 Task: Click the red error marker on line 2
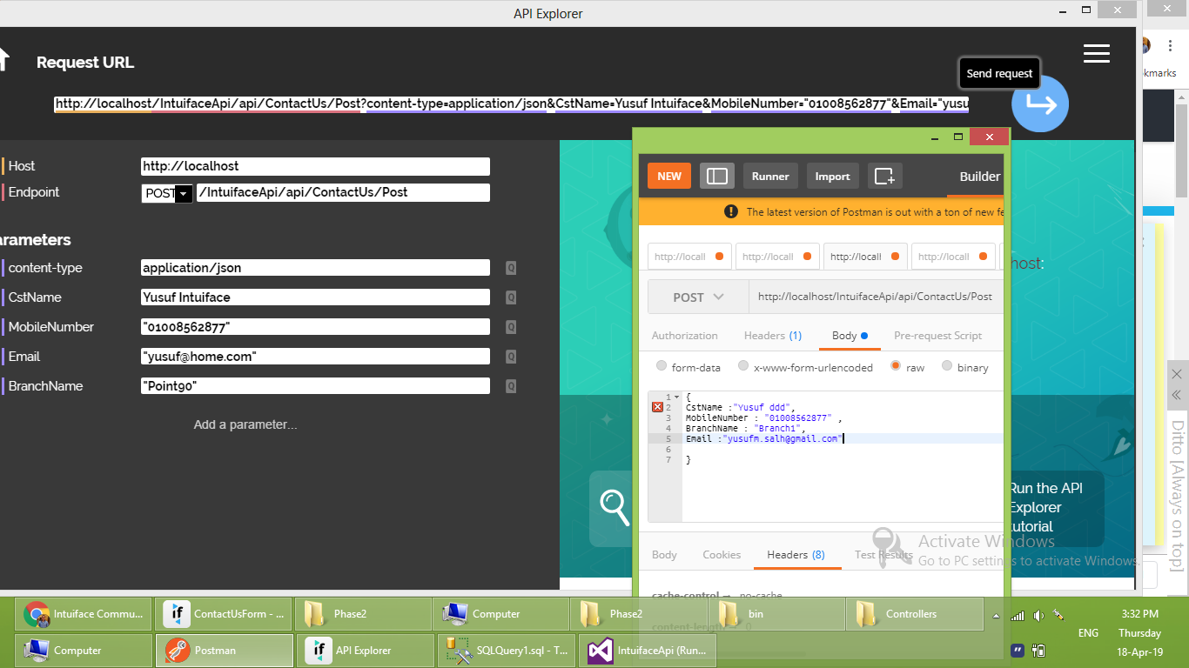(657, 407)
